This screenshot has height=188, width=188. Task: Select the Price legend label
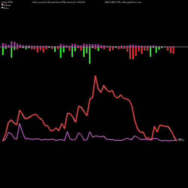click(6, 8)
